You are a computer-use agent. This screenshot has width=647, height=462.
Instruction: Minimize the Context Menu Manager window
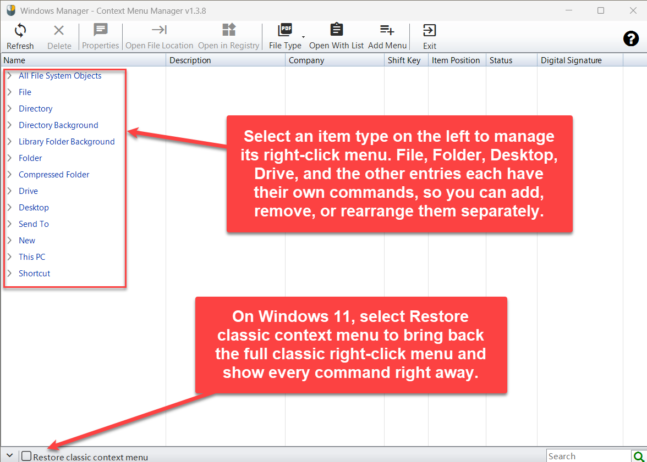[x=569, y=10]
